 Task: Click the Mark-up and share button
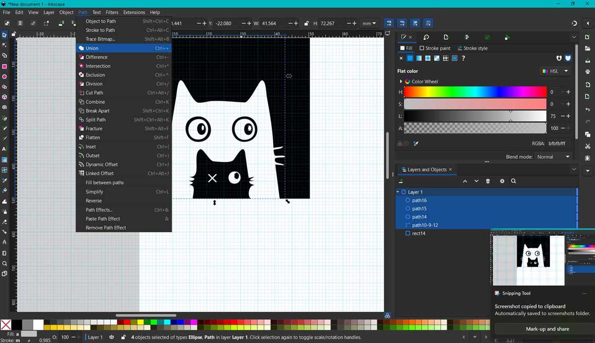(x=547, y=329)
